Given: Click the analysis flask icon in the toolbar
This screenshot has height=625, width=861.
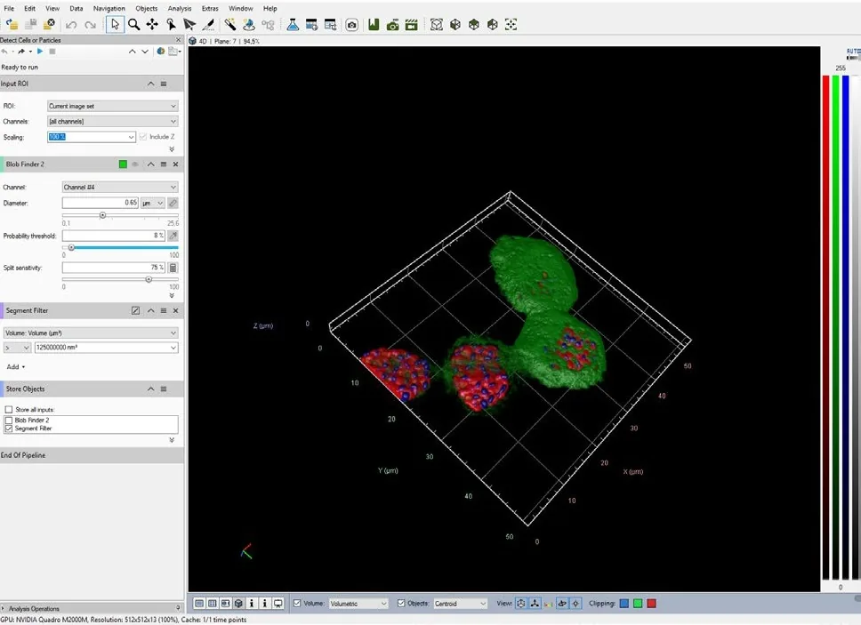Looking at the screenshot, I should (293, 24).
